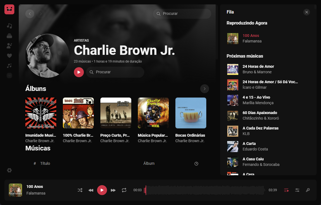
Task: Select A Carta by Eduardo Costa
Action: 268,147
